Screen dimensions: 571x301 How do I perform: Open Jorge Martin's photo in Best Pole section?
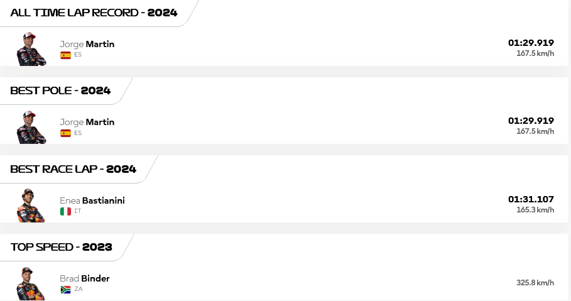pyautogui.click(x=31, y=127)
